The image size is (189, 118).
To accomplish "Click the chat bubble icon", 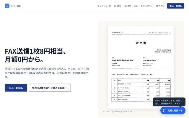I will (x=164, y=110).
